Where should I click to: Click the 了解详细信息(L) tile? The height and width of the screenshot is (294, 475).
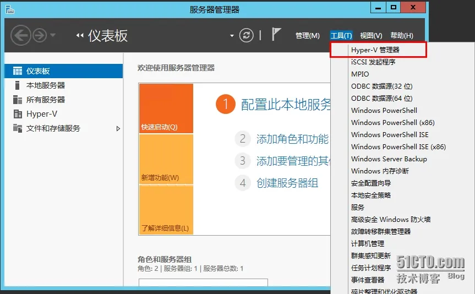(x=166, y=209)
